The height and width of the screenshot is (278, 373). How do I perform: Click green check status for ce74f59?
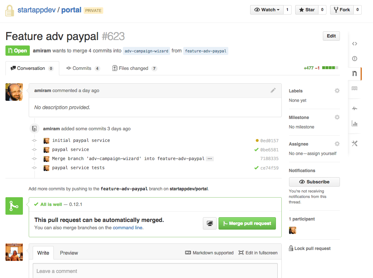click(256, 168)
